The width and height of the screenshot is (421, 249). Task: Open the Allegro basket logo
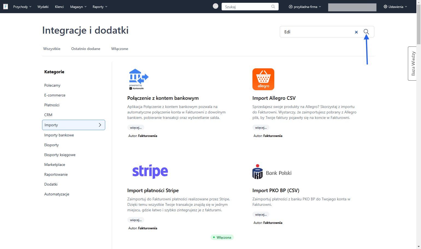point(263,79)
